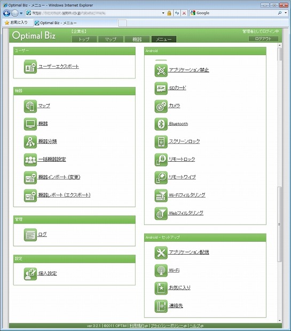Select the camera restriction icon
The height and width of the screenshot is (331, 291).
[x=161, y=106]
